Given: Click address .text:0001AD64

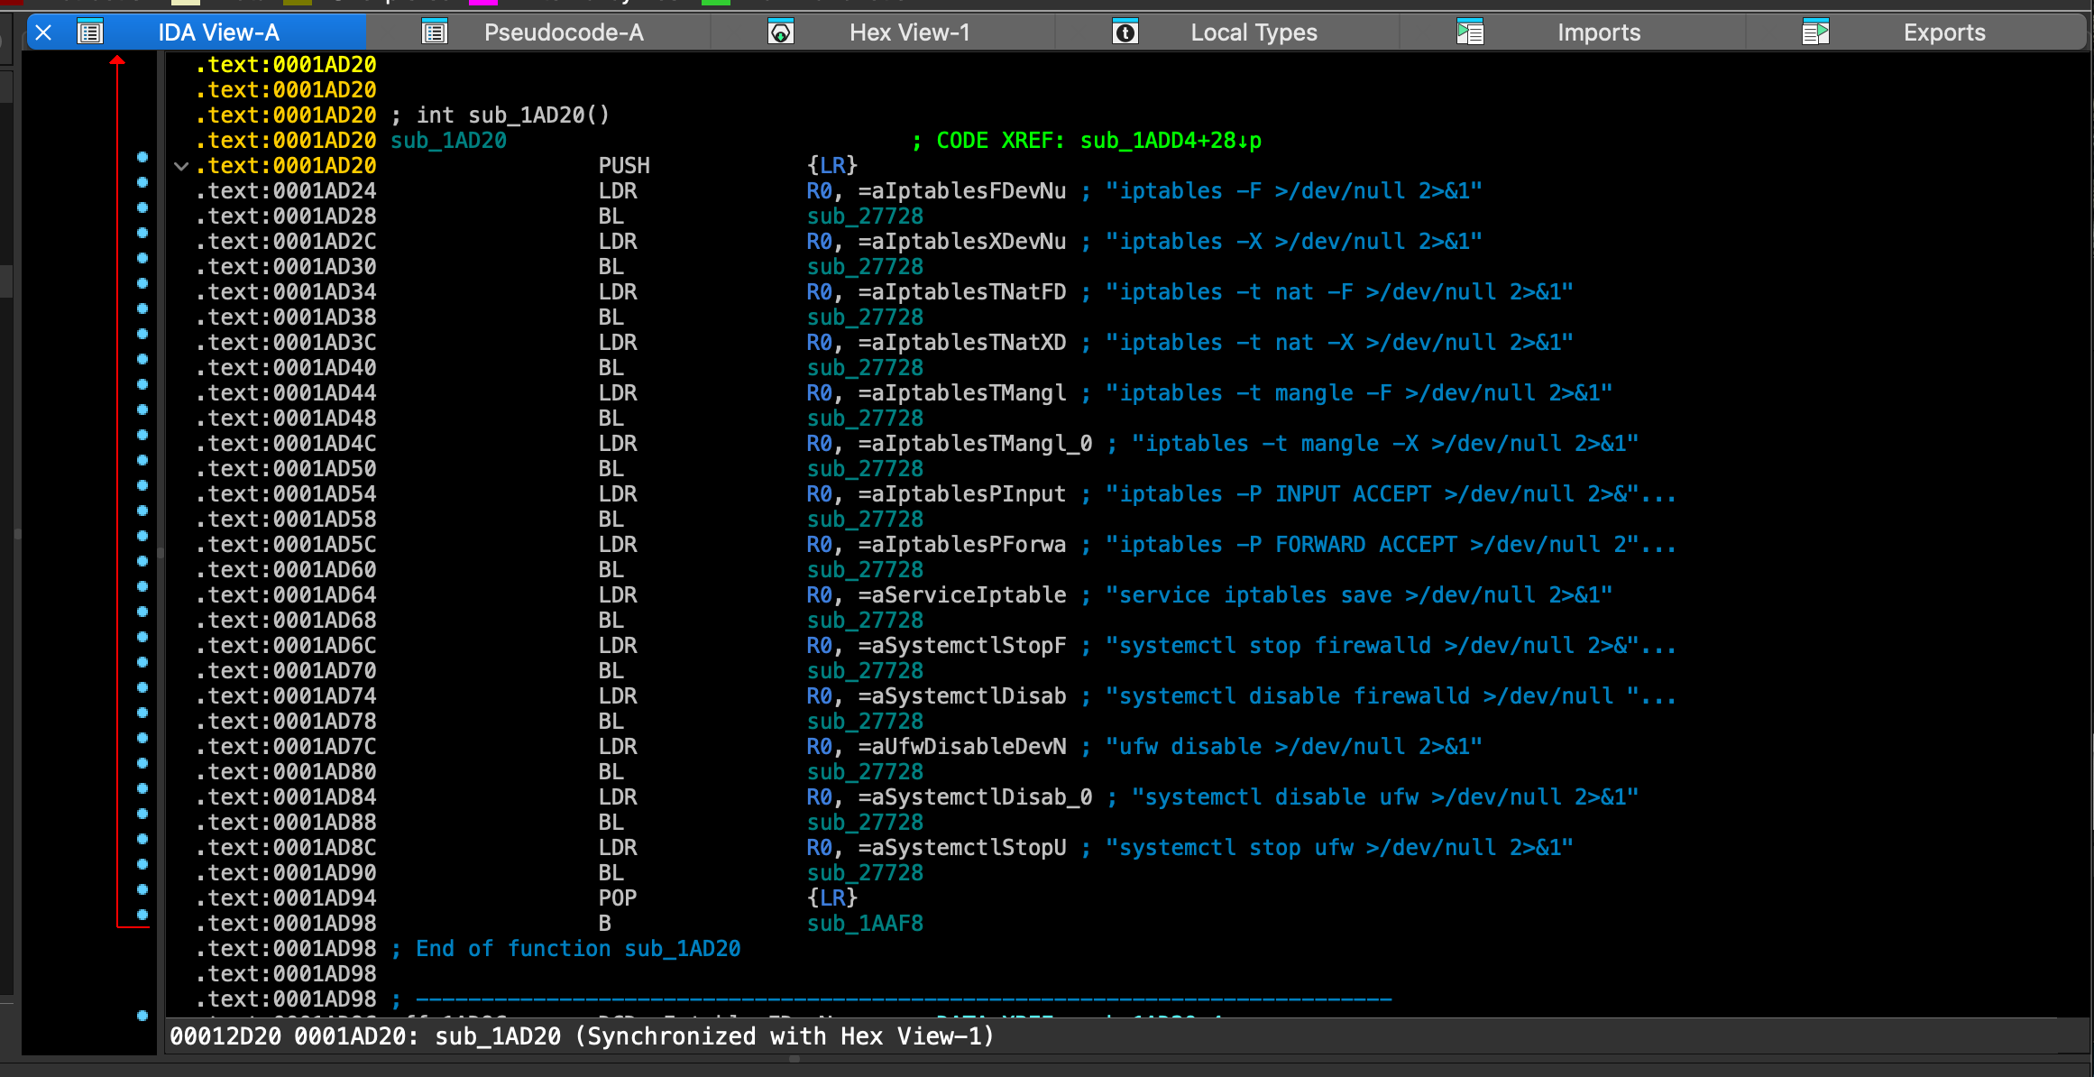Looking at the screenshot, I should click(x=286, y=595).
